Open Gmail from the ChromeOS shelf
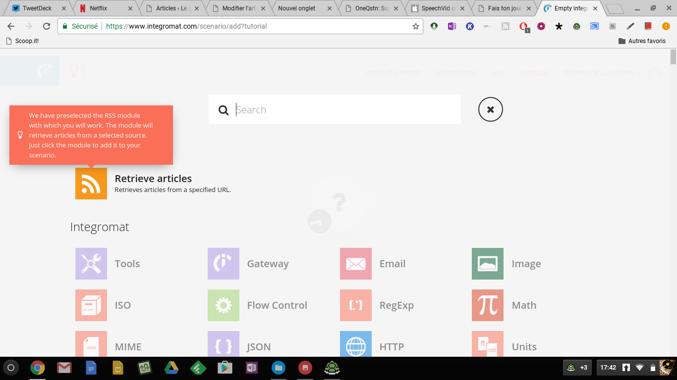Viewport: 677px width, 380px height. click(64, 368)
